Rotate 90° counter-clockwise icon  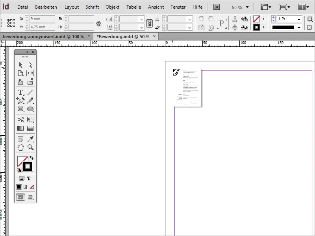[211, 19]
